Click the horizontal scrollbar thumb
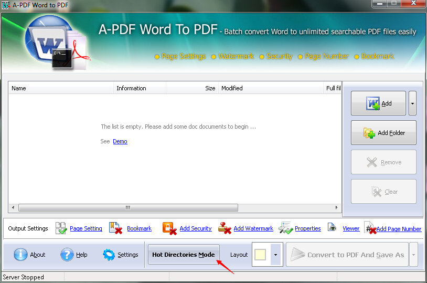This screenshot has width=427, height=283. [129, 207]
